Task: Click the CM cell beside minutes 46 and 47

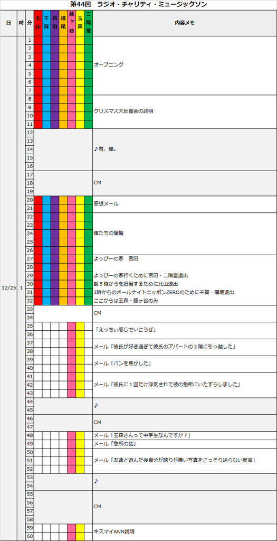Action: pos(185,422)
